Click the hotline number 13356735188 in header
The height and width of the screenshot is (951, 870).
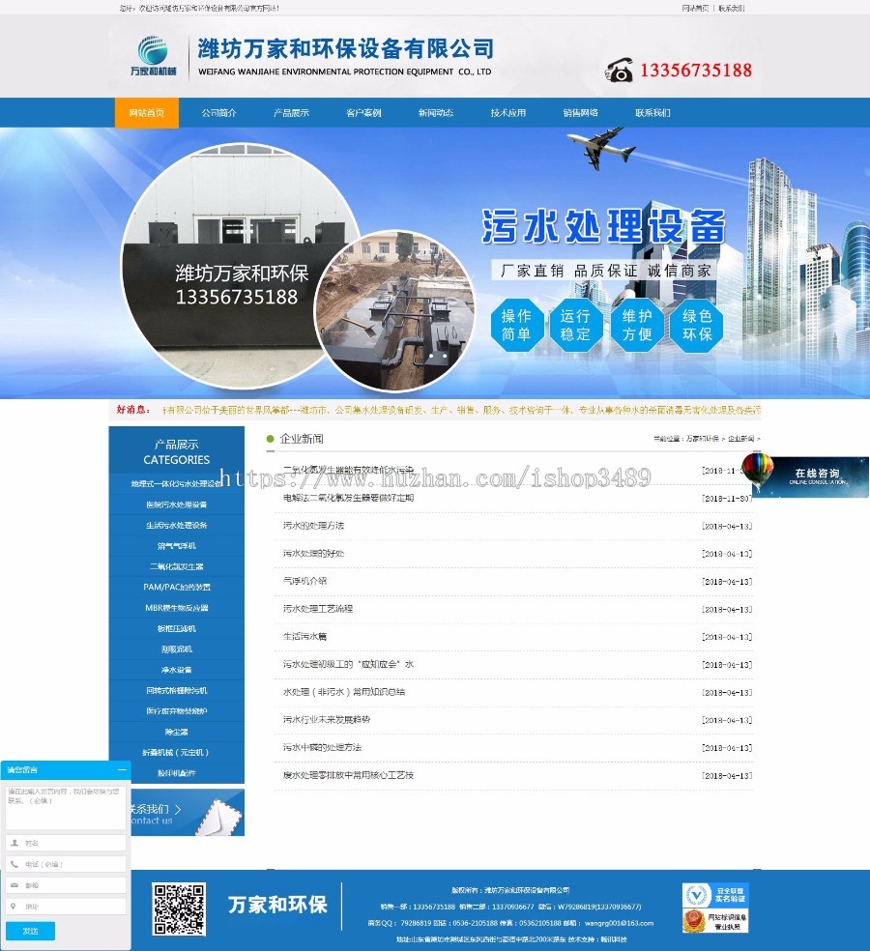(696, 71)
